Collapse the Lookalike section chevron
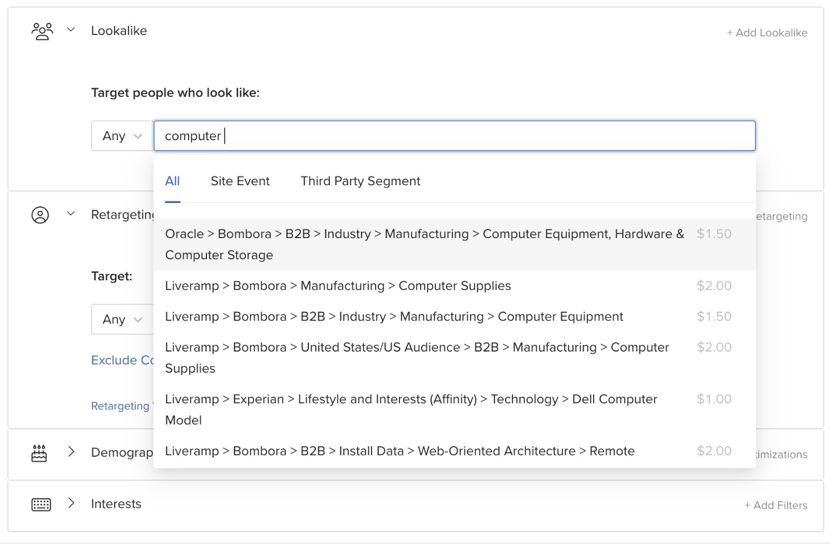830x544 pixels. [71, 29]
